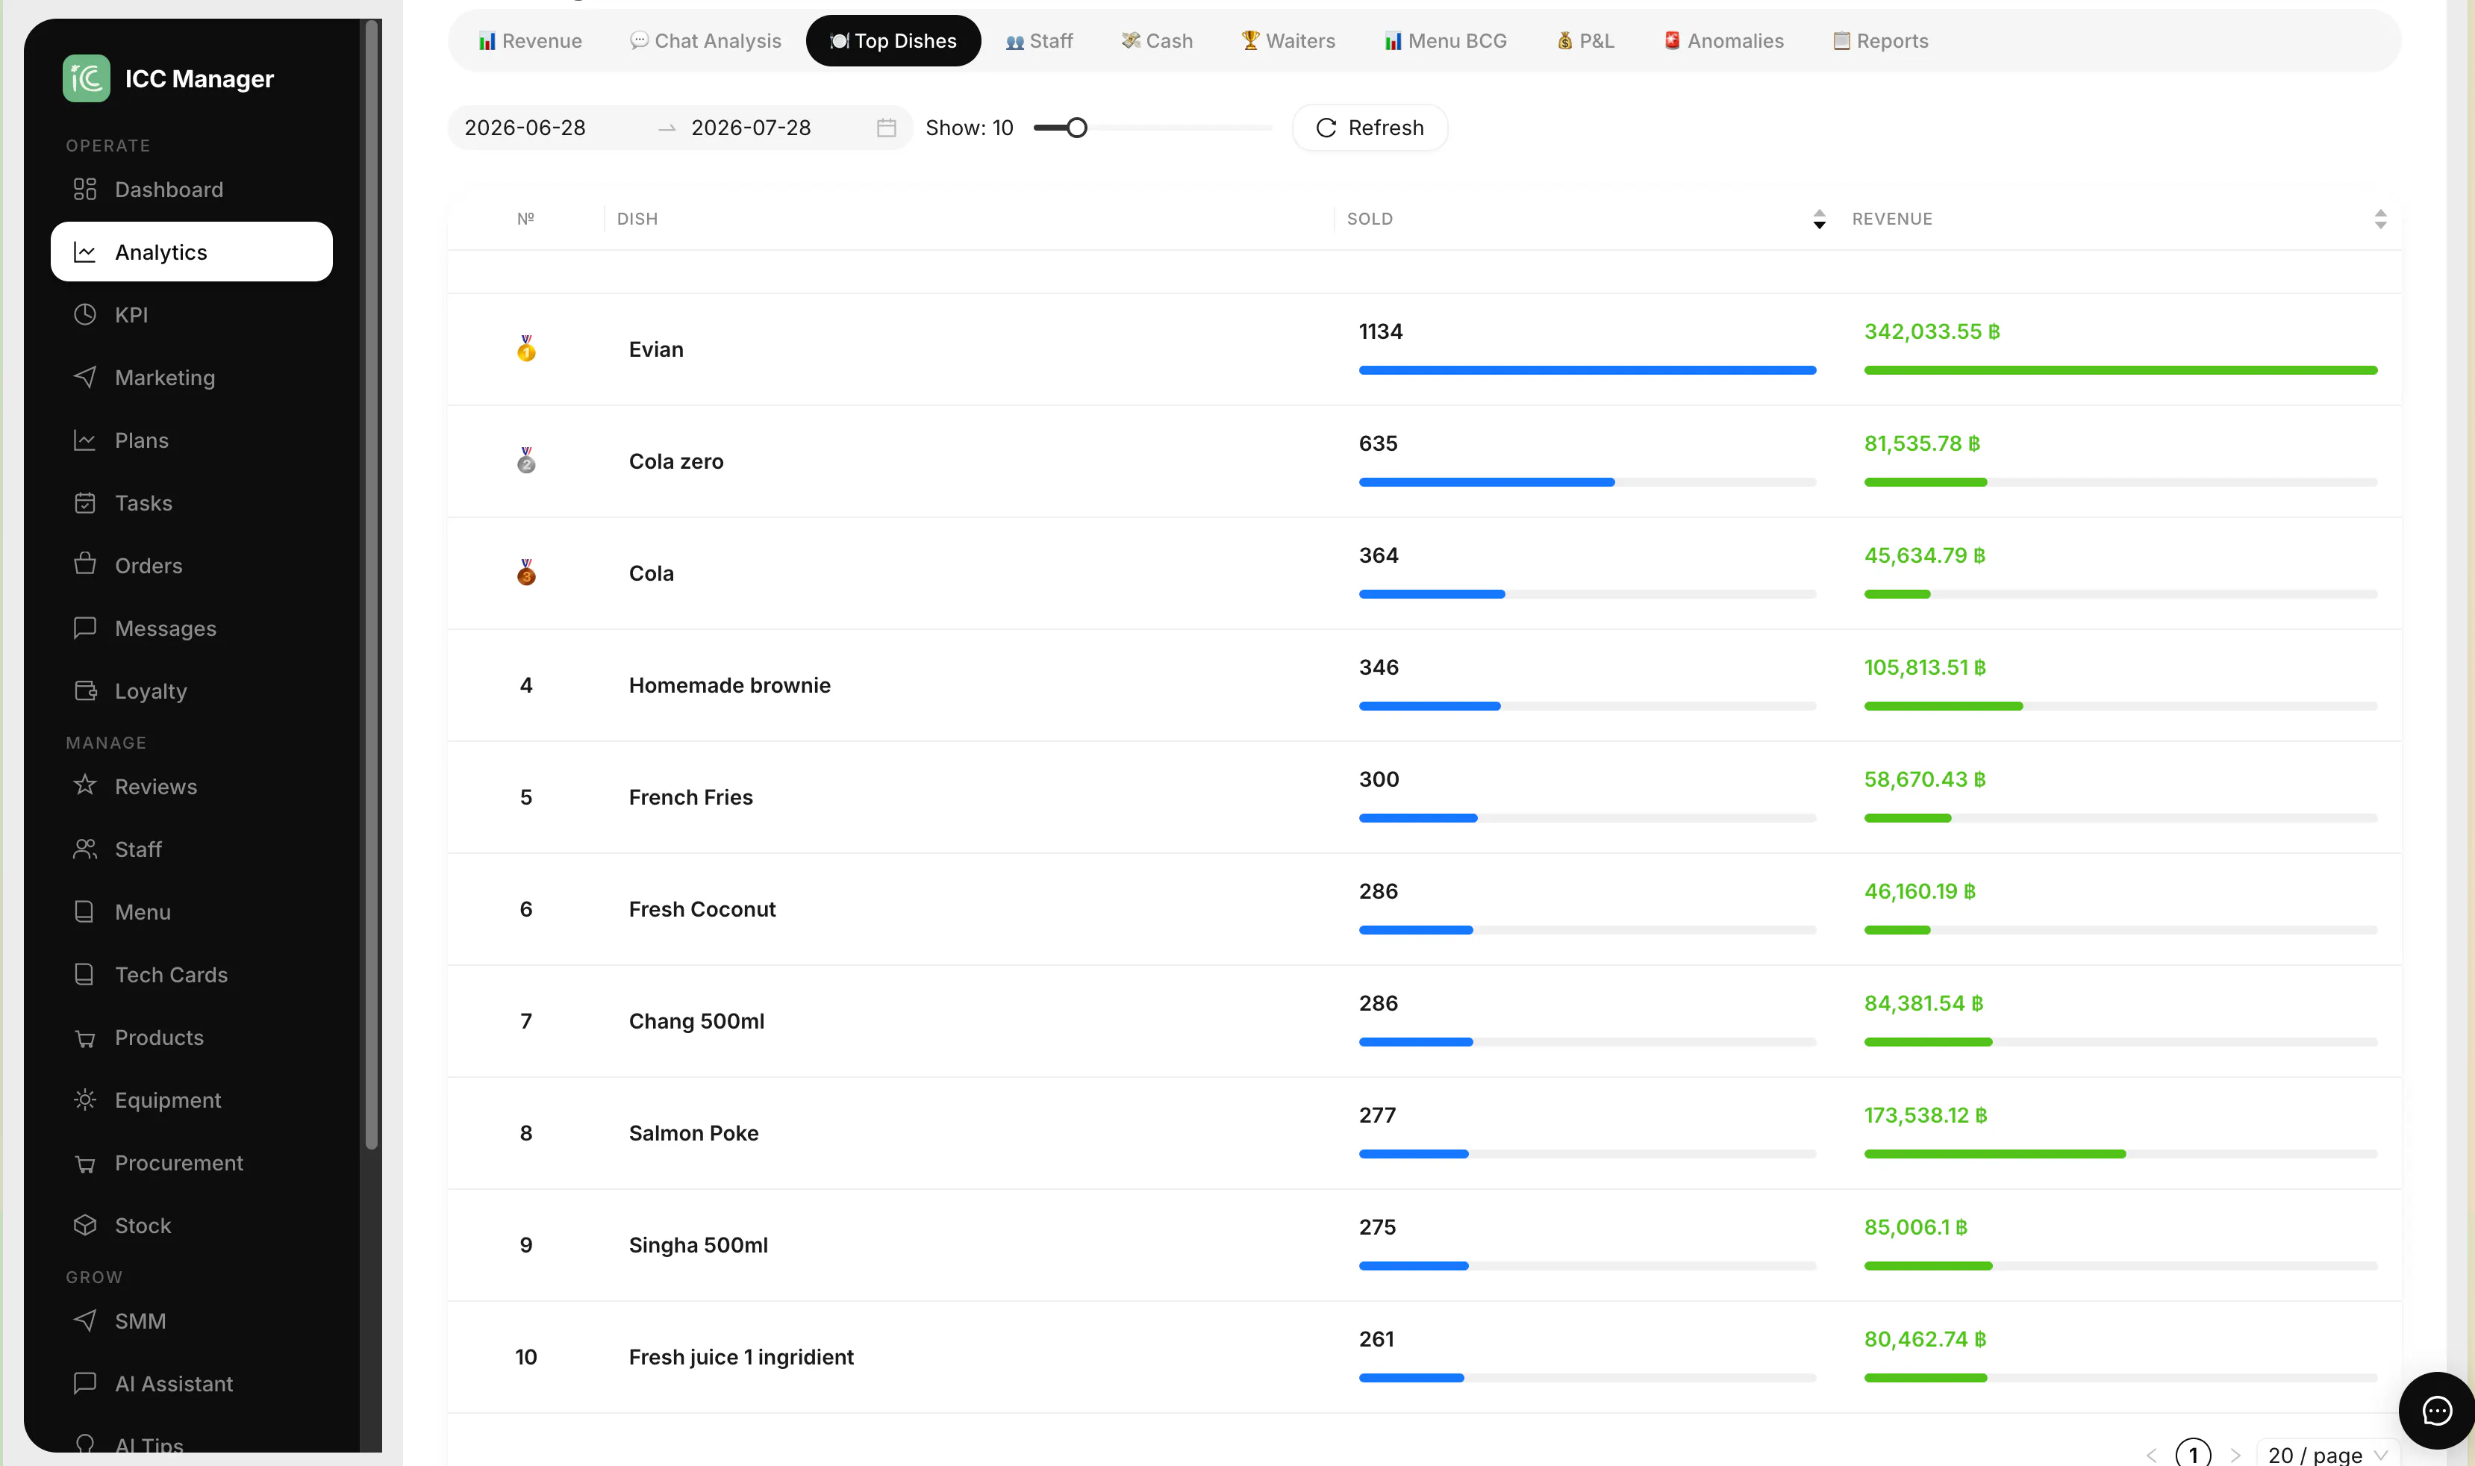Switch to the Menu BCG tab
The width and height of the screenshot is (2475, 1466).
click(1445, 40)
